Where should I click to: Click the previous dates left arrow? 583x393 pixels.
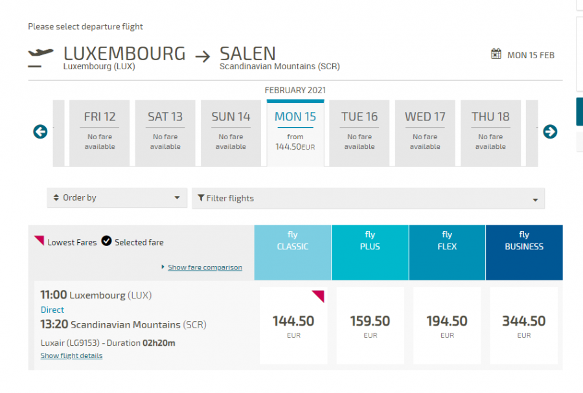coord(40,132)
